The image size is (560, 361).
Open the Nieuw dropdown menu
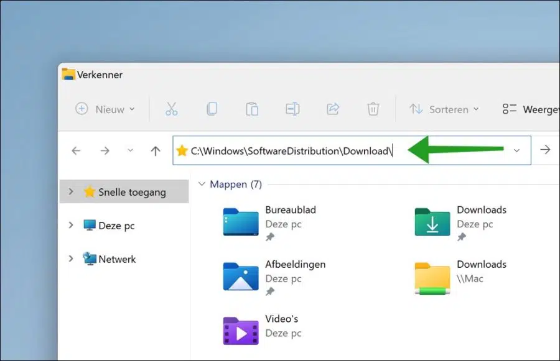[105, 109]
